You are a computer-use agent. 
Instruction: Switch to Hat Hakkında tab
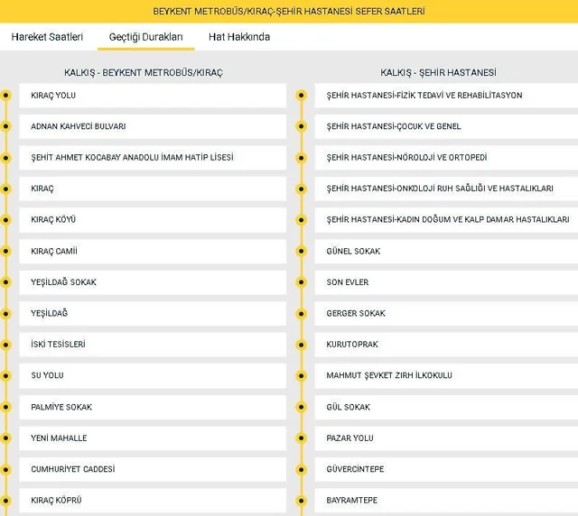coord(239,37)
